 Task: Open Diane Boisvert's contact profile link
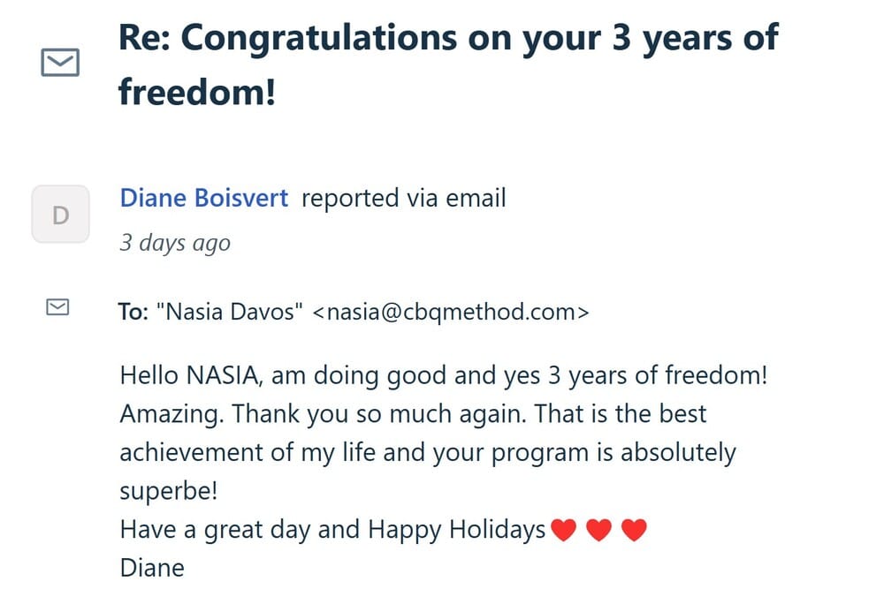pos(203,198)
